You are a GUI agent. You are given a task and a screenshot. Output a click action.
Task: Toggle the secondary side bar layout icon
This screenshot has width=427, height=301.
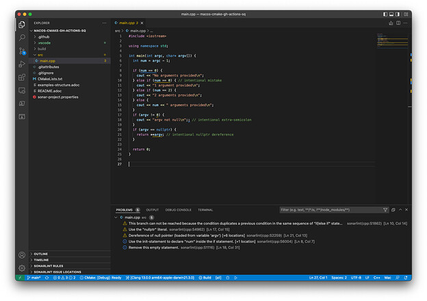click(398, 14)
